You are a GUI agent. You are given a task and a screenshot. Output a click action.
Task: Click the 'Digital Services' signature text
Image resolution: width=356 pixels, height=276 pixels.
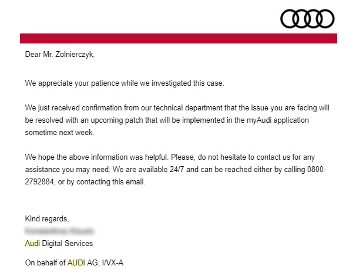[x=68, y=243]
